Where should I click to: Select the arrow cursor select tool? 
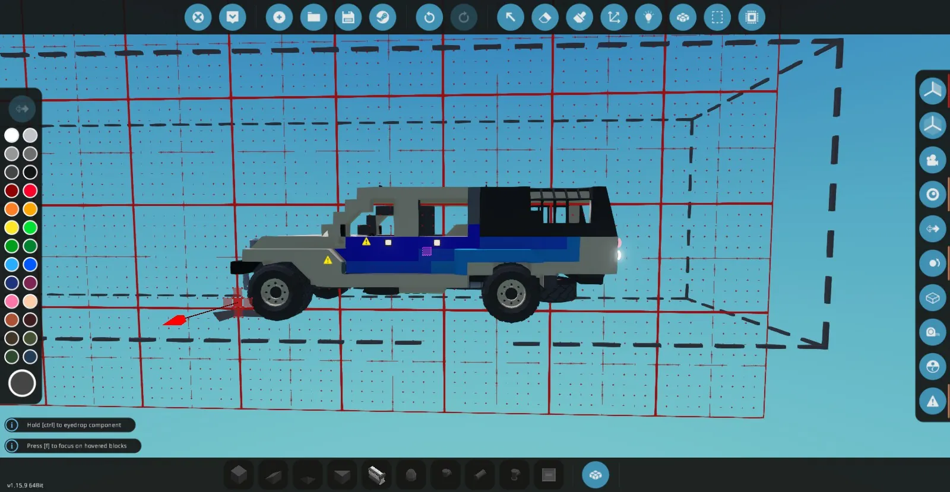[510, 17]
